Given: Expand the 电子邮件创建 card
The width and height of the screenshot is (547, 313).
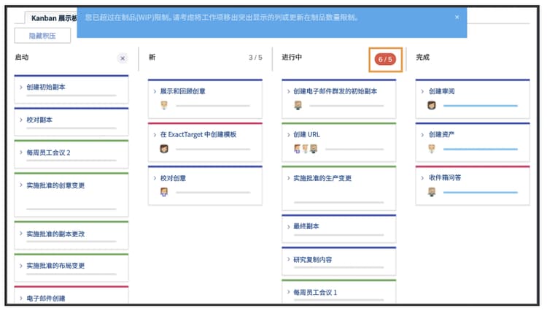Looking at the screenshot, I should click(x=21, y=298).
